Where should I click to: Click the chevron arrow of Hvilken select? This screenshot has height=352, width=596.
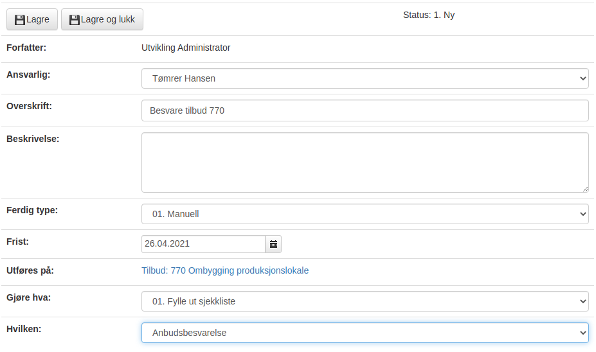pos(582,333)
